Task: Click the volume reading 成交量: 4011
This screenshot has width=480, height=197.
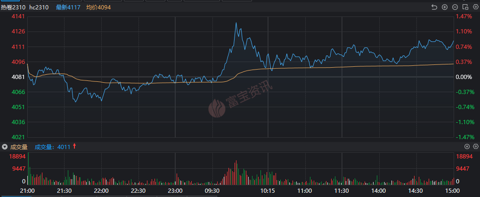Action: coord(52,147)
